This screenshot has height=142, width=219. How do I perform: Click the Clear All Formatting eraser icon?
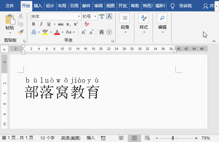pyautogui.click(x=87, y=24)
